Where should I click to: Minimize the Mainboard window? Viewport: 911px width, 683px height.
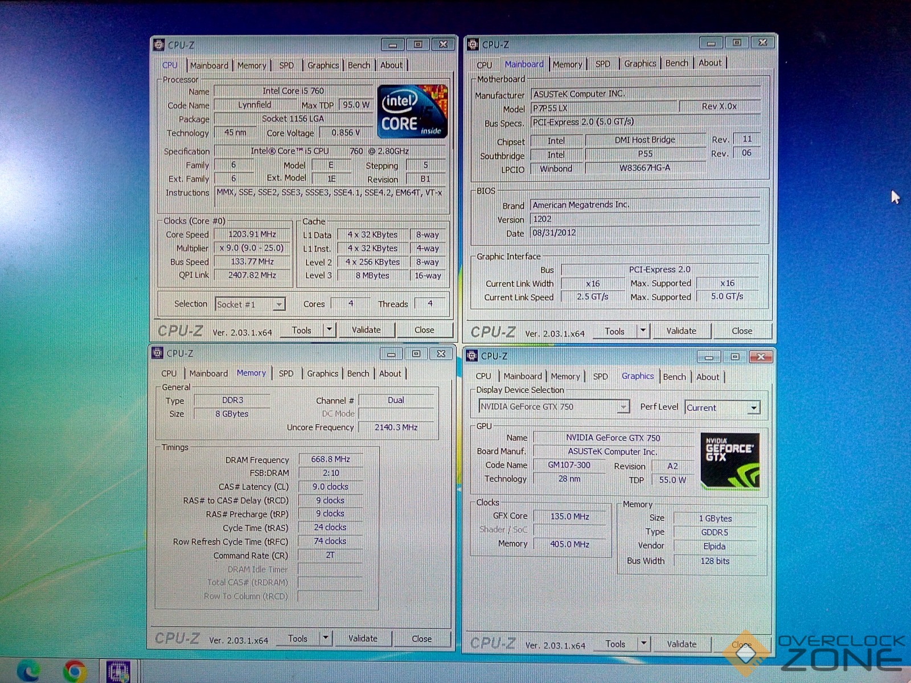pyautogui.click(x=711, y=43)
